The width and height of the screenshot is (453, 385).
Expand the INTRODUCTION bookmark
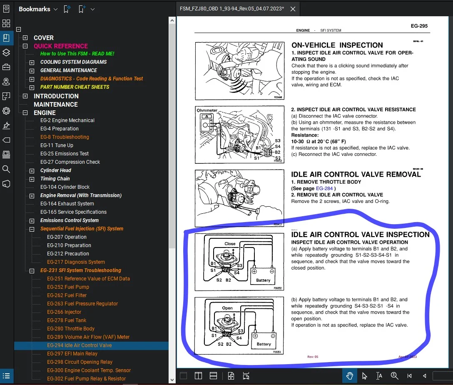tap(25, 96)
